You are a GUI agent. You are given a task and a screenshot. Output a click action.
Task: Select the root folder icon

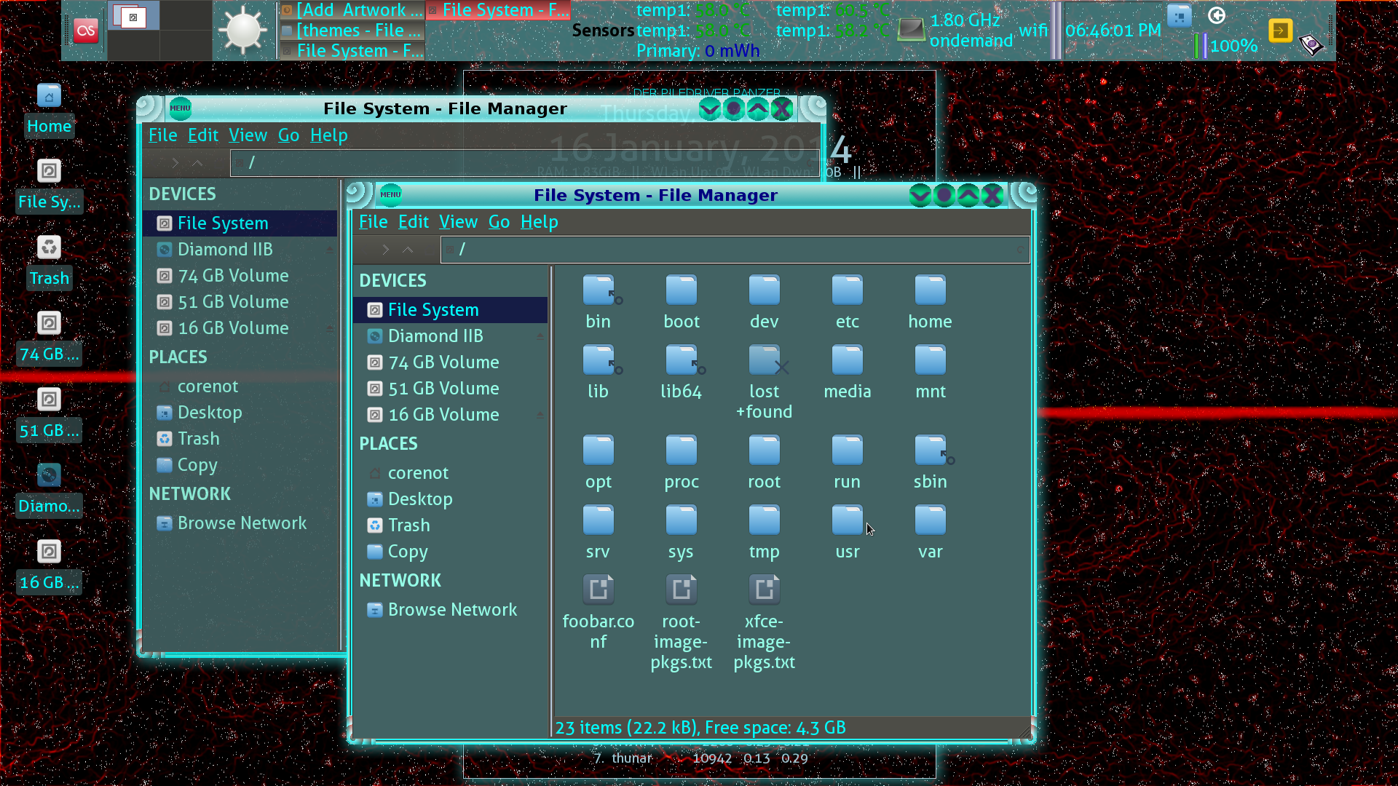765,451
